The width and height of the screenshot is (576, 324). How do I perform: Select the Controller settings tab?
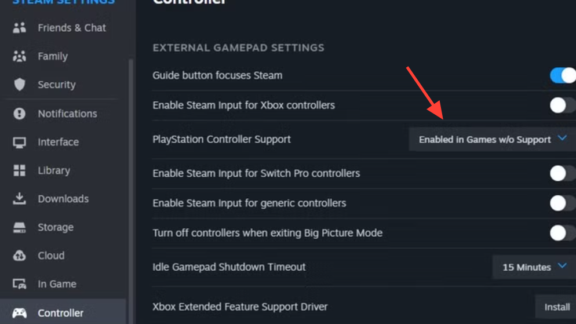coord(60,313)
